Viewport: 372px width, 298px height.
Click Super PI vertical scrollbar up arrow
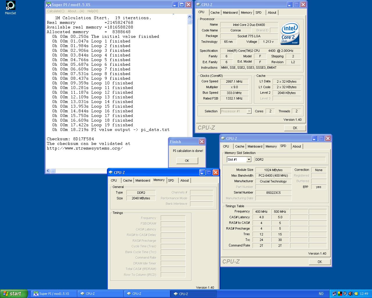tap(189, 17)
